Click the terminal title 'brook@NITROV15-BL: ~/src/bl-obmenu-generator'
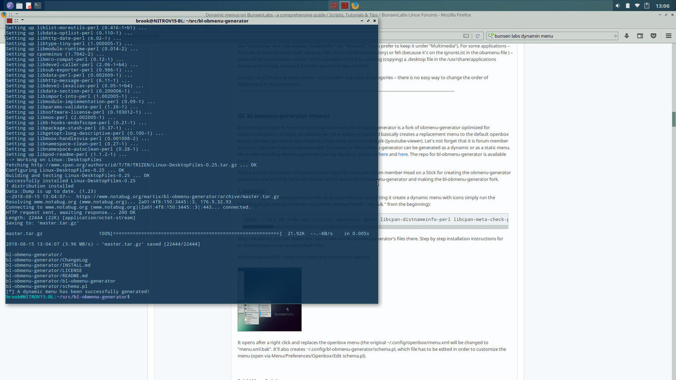The width and height of the screenshot is (676, 380). pyautogui.click(x=192, y=21)
